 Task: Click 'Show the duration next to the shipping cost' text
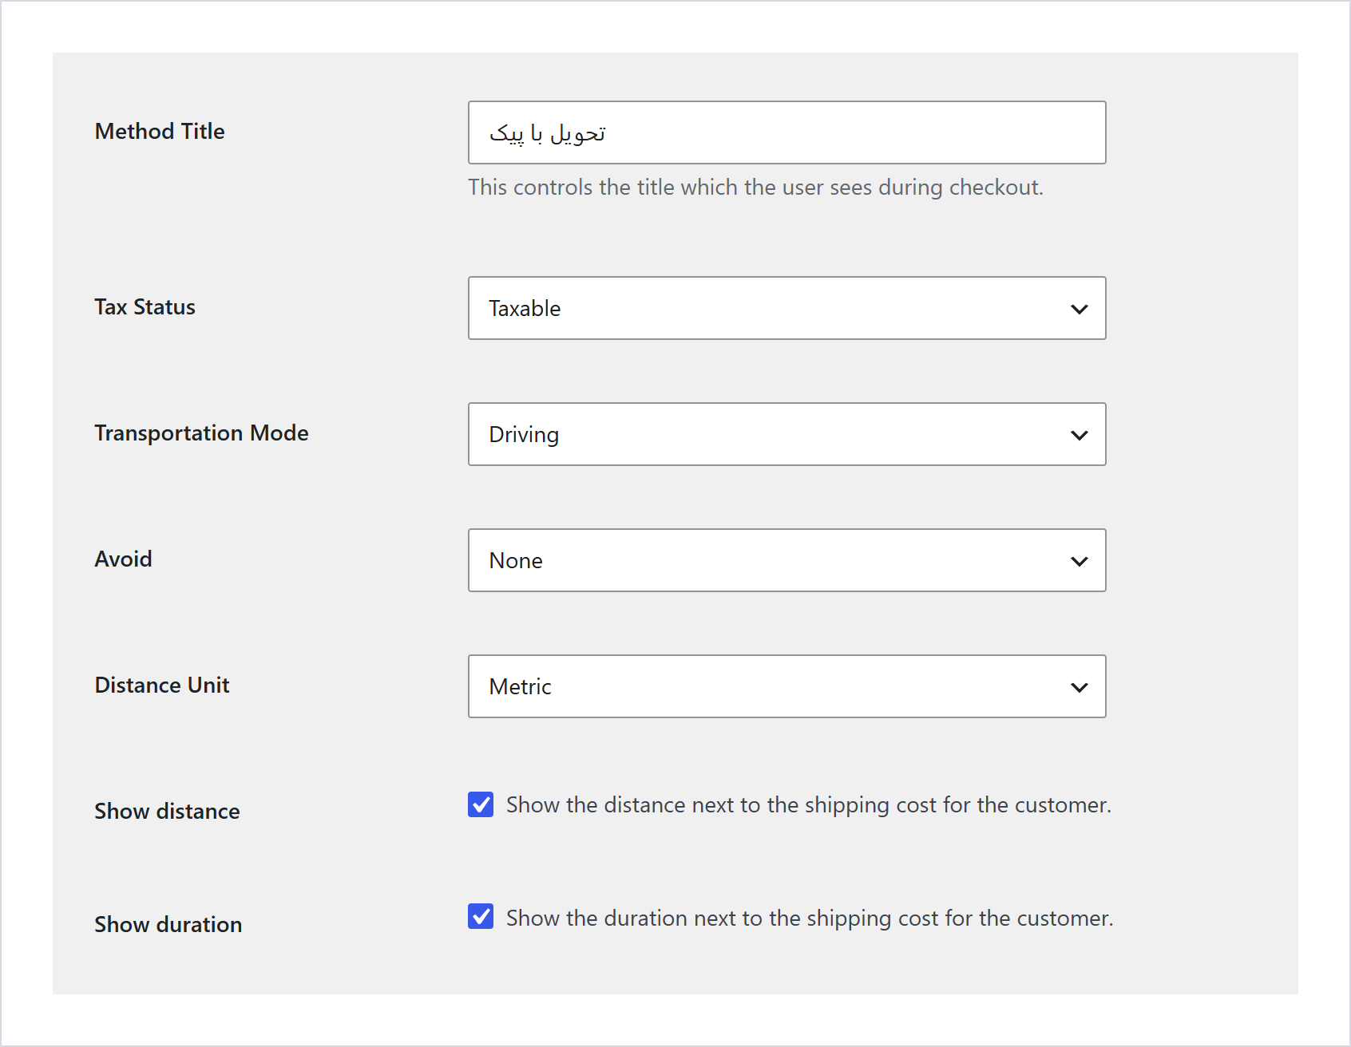tap(810, 918)
